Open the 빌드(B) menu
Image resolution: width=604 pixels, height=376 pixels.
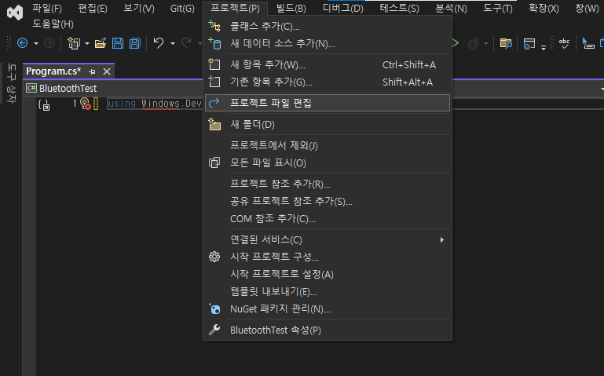pos(291,8)
